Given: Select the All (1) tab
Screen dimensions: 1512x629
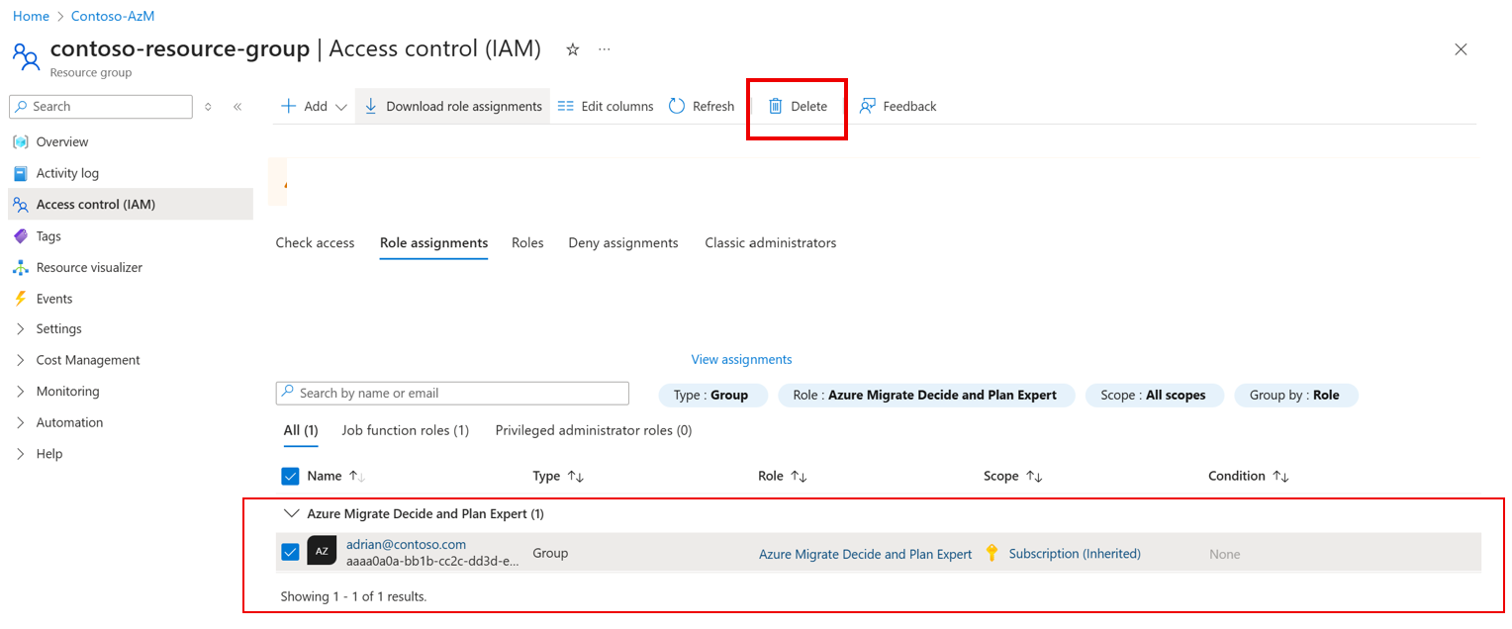Looking at the screenshot, I should [x=301, y=431].
